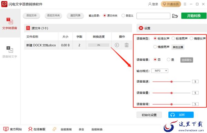
Task: Select 情感男声 voice type
Action: point(155,47)
